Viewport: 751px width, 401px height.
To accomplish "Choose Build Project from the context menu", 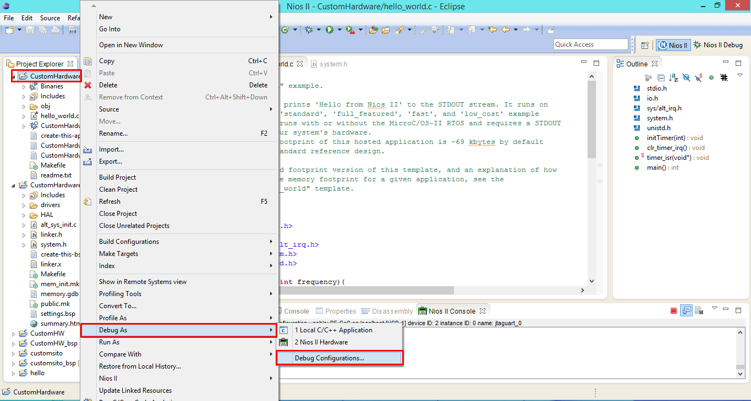I will coord(179,177).
